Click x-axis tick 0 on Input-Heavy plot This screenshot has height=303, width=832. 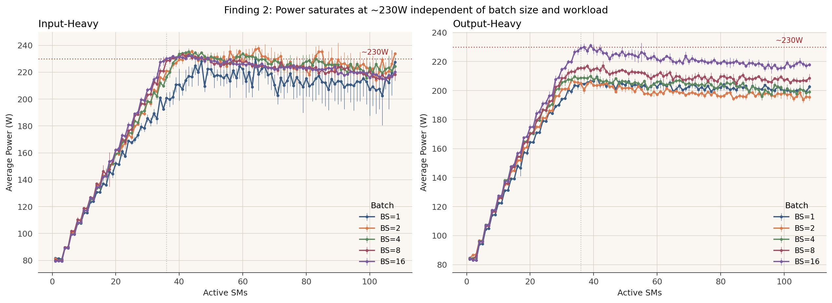coord(52,281)
